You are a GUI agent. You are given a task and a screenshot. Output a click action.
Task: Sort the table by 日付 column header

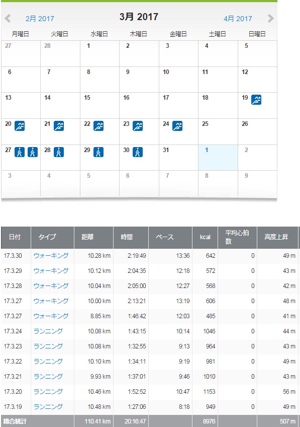16,238
